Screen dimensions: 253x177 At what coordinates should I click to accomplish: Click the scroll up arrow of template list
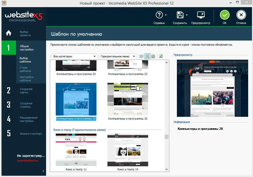pos(166,62)
